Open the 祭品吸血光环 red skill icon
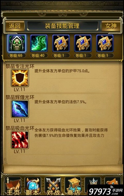 tap(20, 140)
